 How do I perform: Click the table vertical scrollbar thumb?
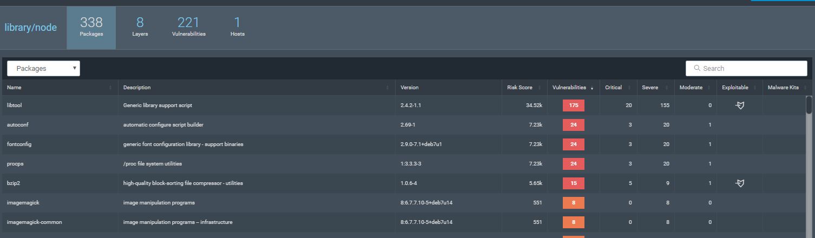[809, 105]
